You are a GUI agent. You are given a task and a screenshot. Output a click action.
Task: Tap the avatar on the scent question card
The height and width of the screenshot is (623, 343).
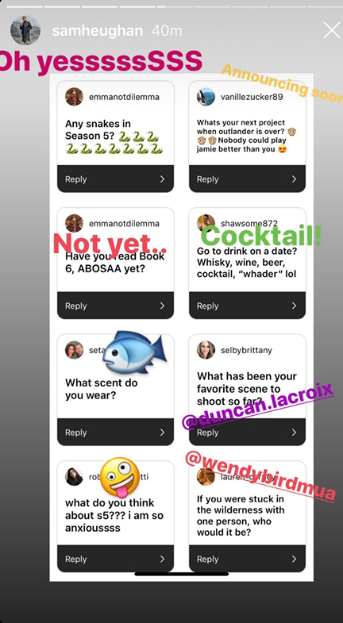tap(74, 350)
